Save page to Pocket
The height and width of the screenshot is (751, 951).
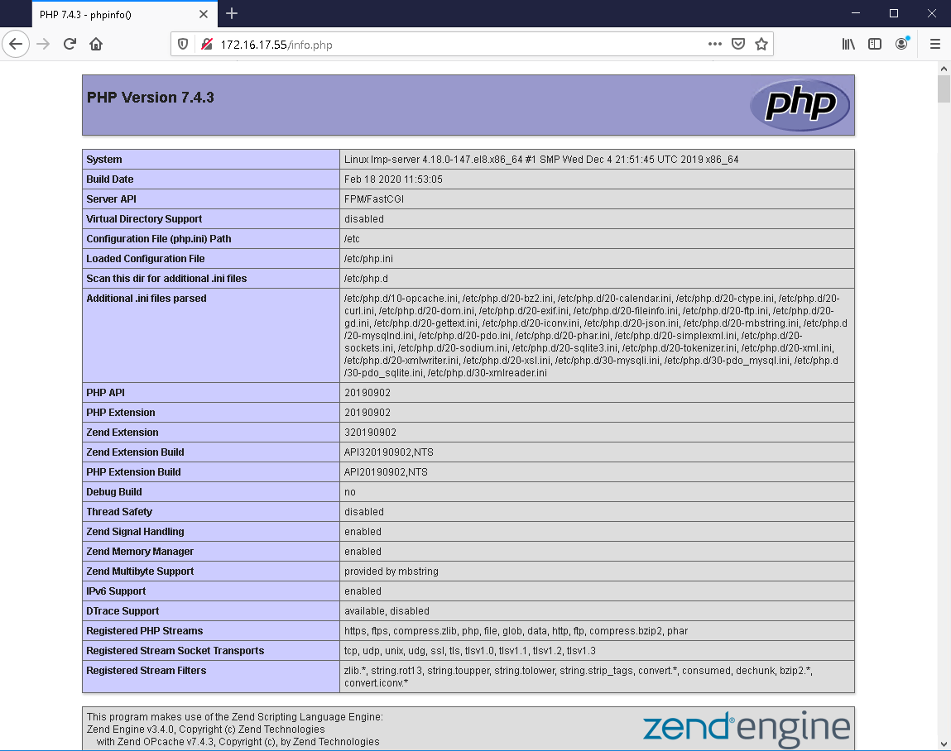point(738,44)
